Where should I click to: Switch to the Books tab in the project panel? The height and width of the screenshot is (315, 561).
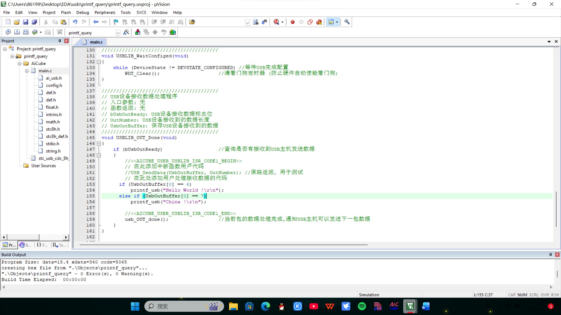pyautogui.click(x=25, y=245)
